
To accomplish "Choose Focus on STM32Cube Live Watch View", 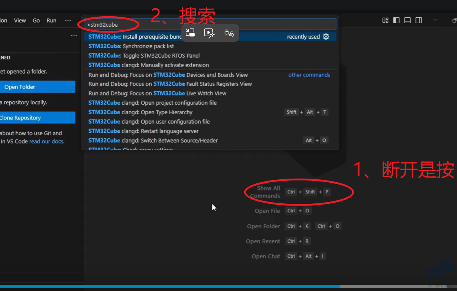I will click(210, 94).
